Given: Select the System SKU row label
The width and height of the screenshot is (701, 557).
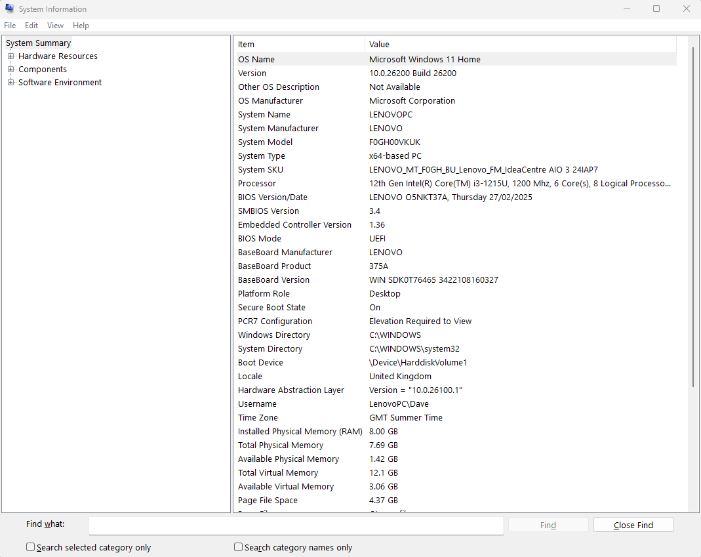Looking at the screenshot, I should (260, 170).
